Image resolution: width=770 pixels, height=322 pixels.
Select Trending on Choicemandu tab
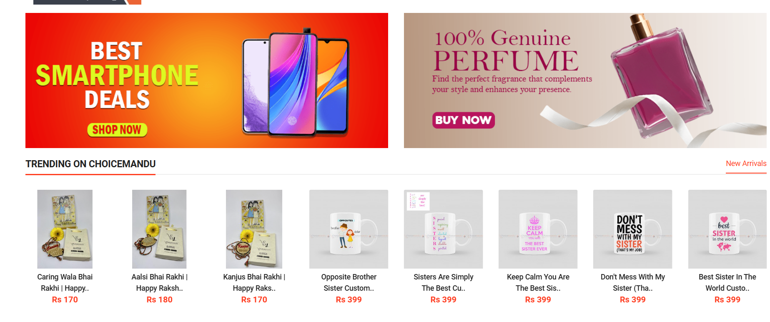pyautogui.click(x=90, y=164)
